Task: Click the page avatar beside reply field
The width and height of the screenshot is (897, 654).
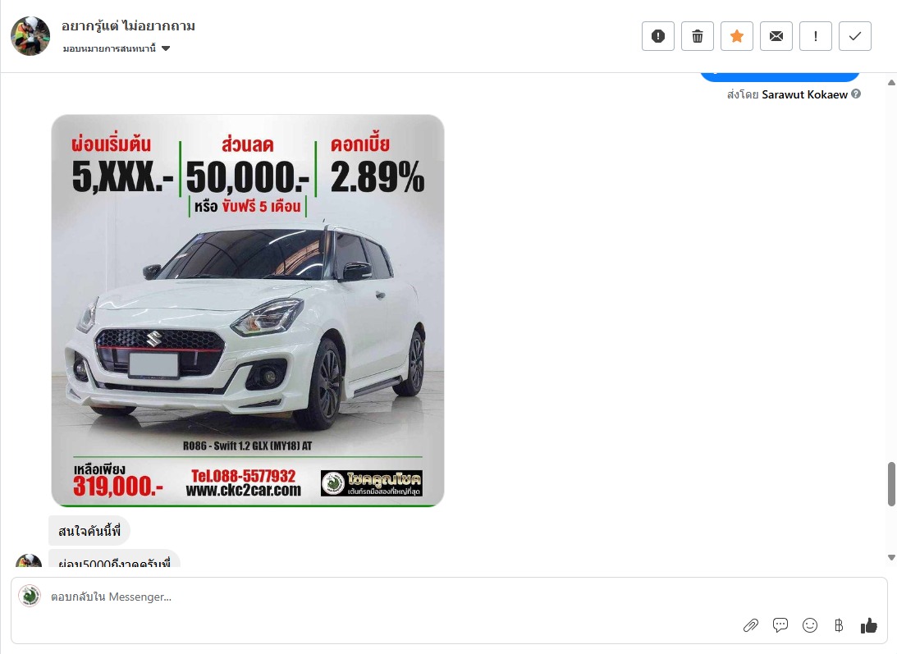Action: tap(30, 596)
